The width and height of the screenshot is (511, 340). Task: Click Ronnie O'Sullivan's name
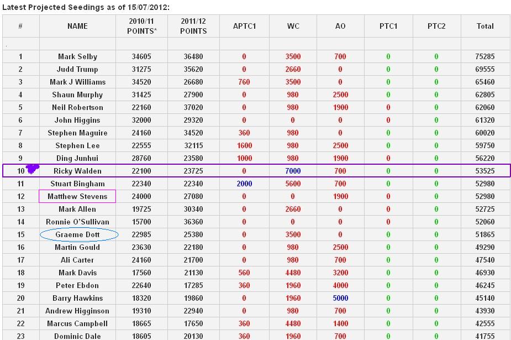[x=77, y=222]
